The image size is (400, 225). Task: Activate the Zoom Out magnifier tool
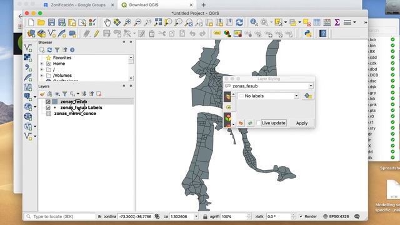click(x=137, y=22)
